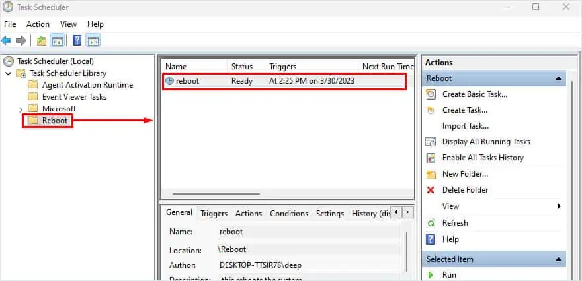Collapse the Task Scheduler Library node
Viewport: 582px width, 281px height.
tap(8, 74)
